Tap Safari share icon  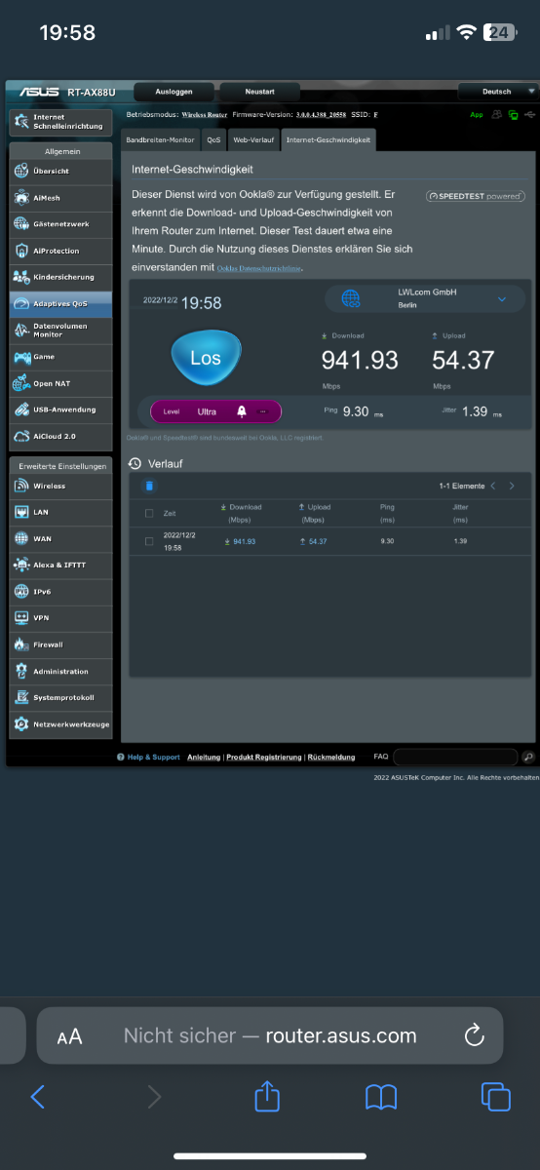coord(267,1097)
